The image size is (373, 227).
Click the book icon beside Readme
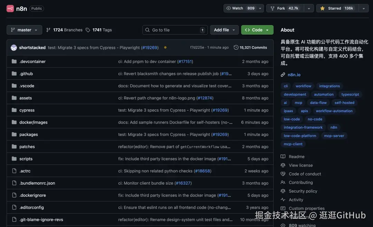(283, 156)
